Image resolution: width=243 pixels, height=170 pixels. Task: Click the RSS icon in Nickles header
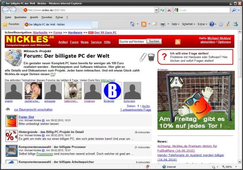tap(178, 42)
